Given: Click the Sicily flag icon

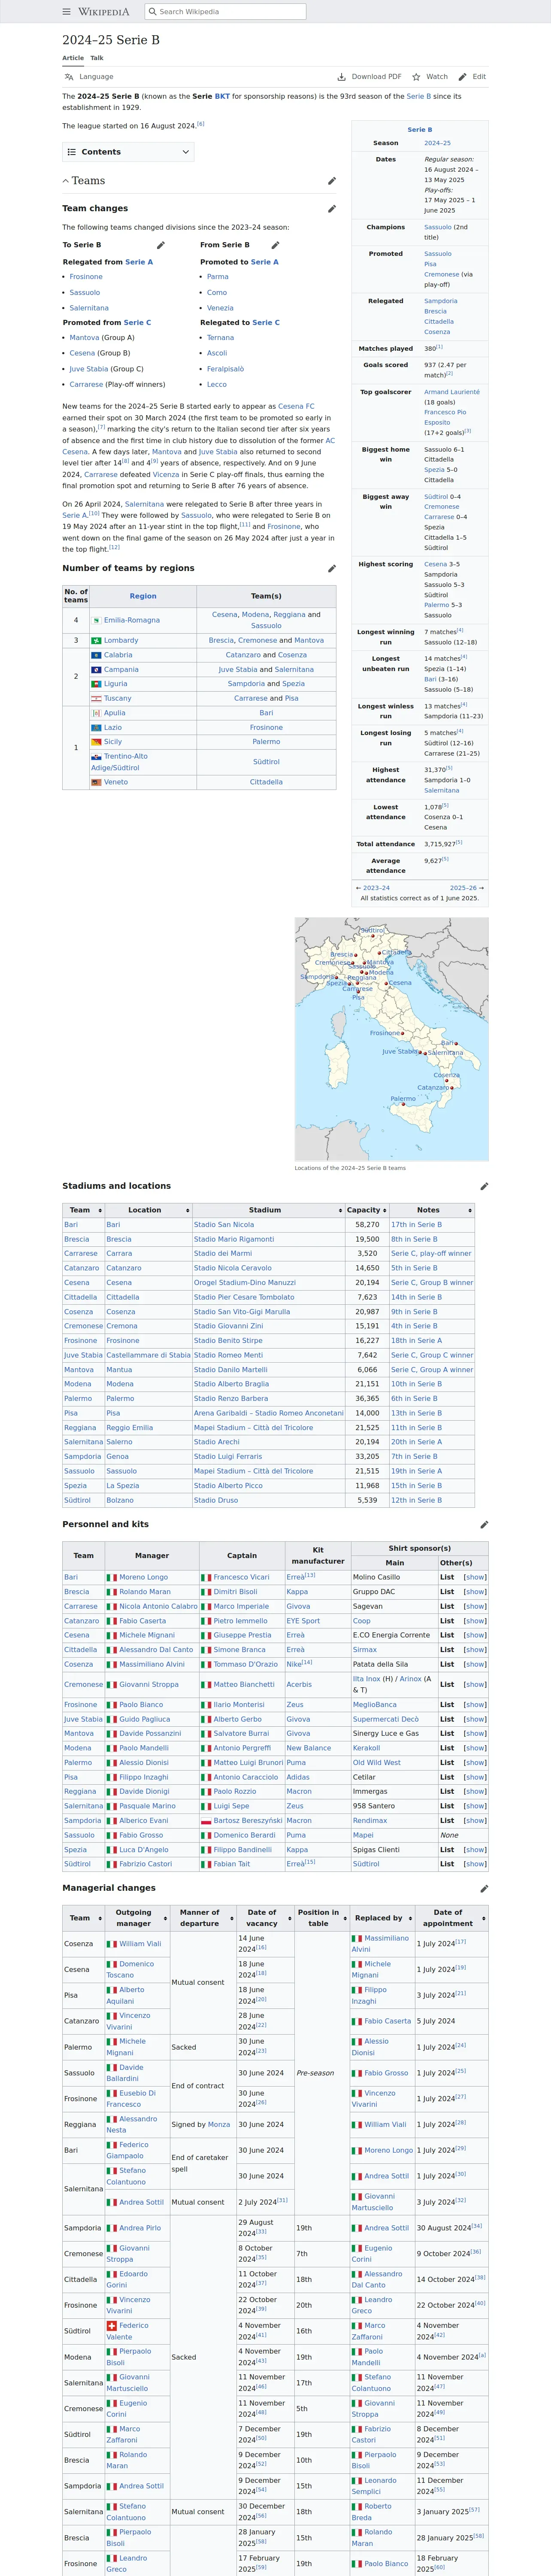Looking at the screenshot, I should coord(96,742).
